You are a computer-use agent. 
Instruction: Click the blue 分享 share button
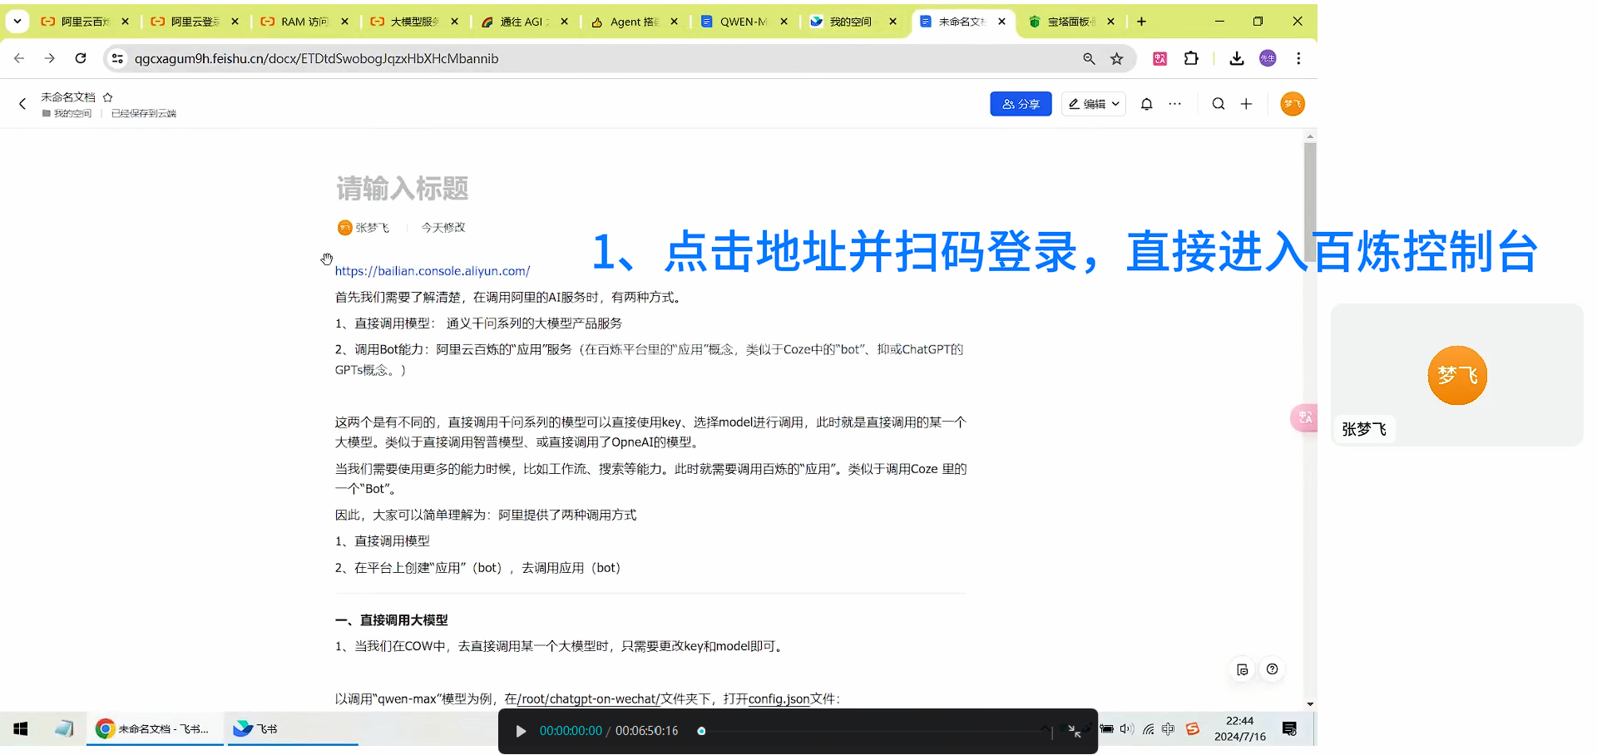(x=1021, y=104)
